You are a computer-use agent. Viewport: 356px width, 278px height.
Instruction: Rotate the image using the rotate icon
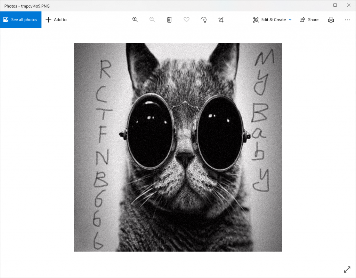point(204,20)
